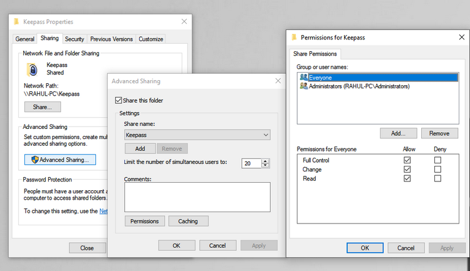Viewport: 470px width, 271px height.
Task: Click the Add button under Share name
Action: [x=140, y=148]
